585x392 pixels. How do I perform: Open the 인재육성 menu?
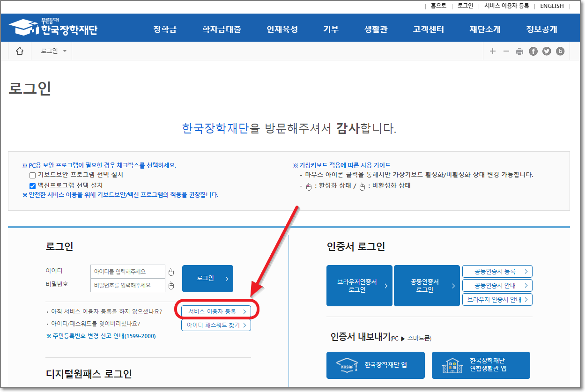click(282, 29)
